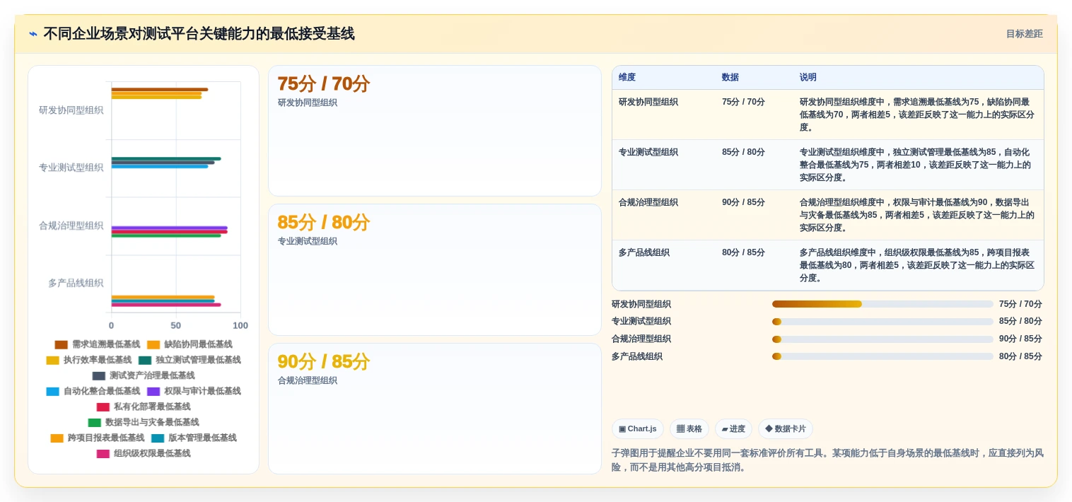Open the 75分 / 70分 data card
Viewport: 1072px width, 502px height.
tap(435, 131)
